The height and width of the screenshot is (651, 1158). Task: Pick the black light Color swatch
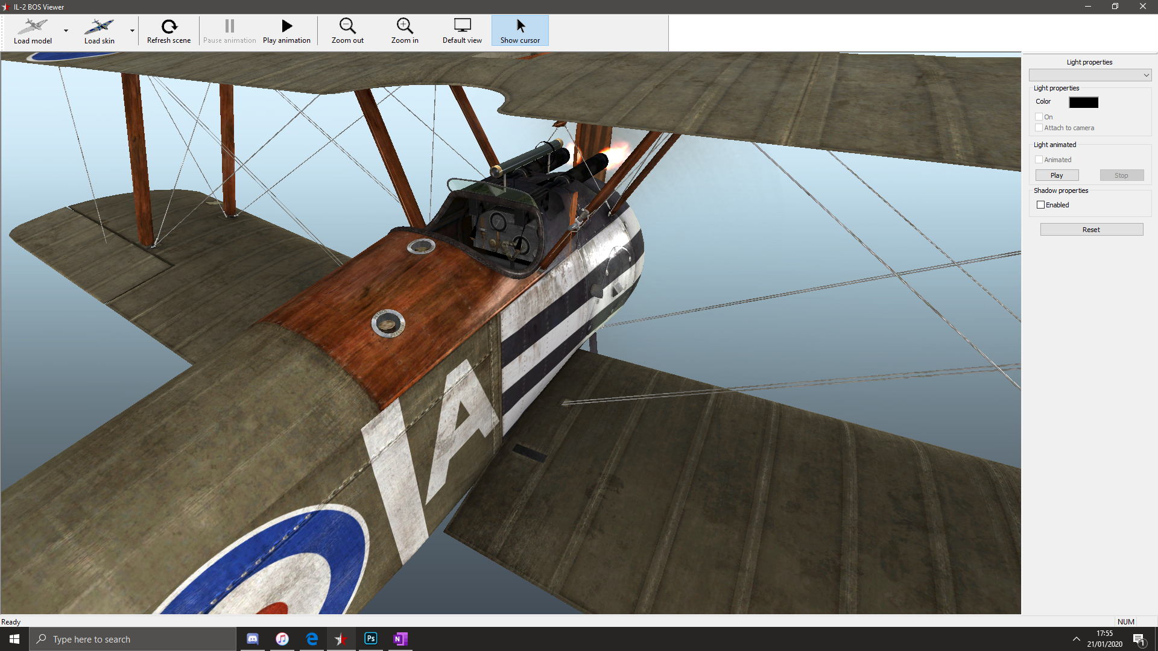(x=1083, y=102)
